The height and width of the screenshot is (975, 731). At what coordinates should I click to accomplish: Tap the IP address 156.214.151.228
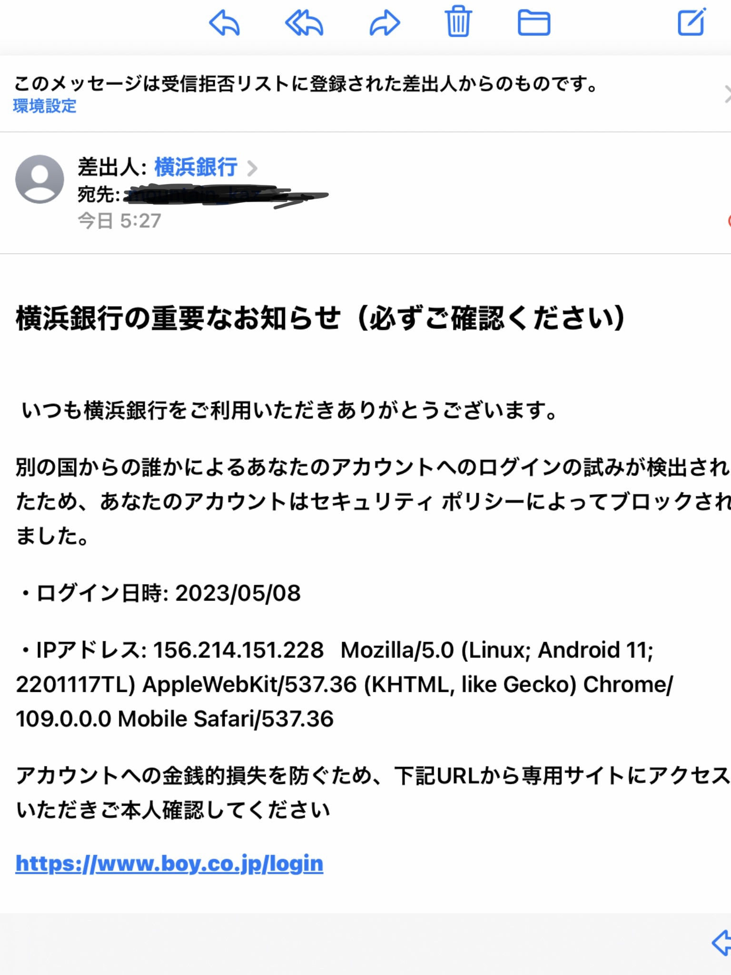pos(238,650)
